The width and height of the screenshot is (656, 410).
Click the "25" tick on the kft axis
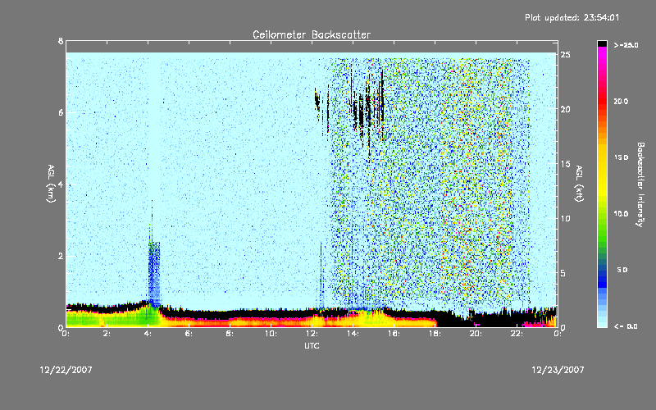click(x=566, y=55)
